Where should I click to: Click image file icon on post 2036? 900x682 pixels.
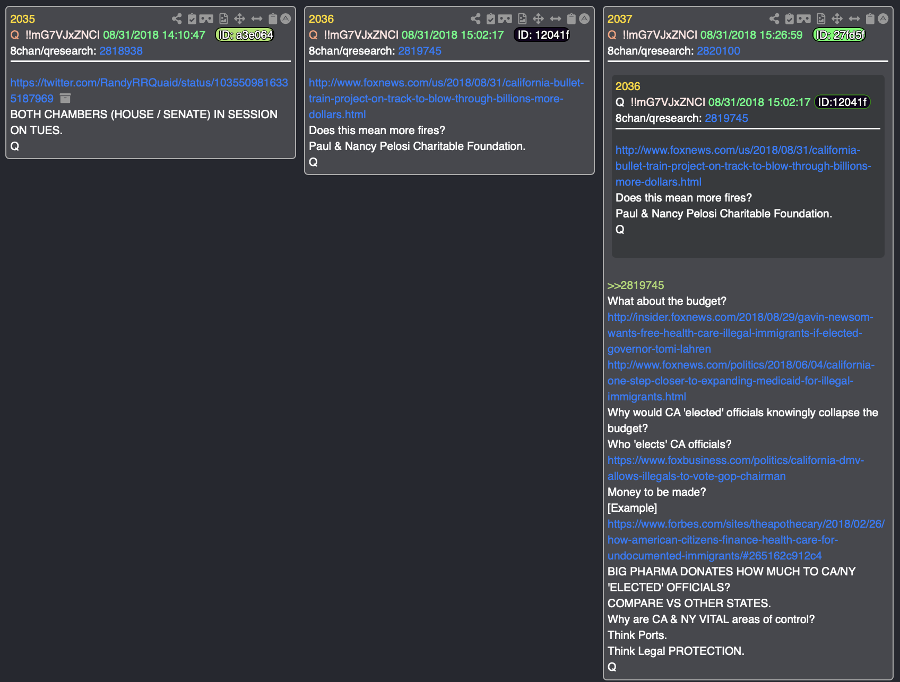[522, 19]
